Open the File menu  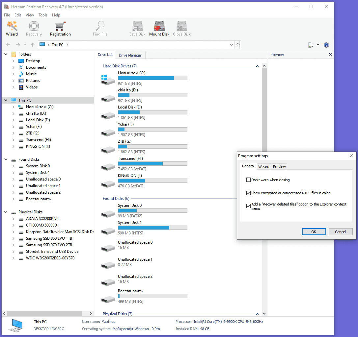(x=7, y=15)
